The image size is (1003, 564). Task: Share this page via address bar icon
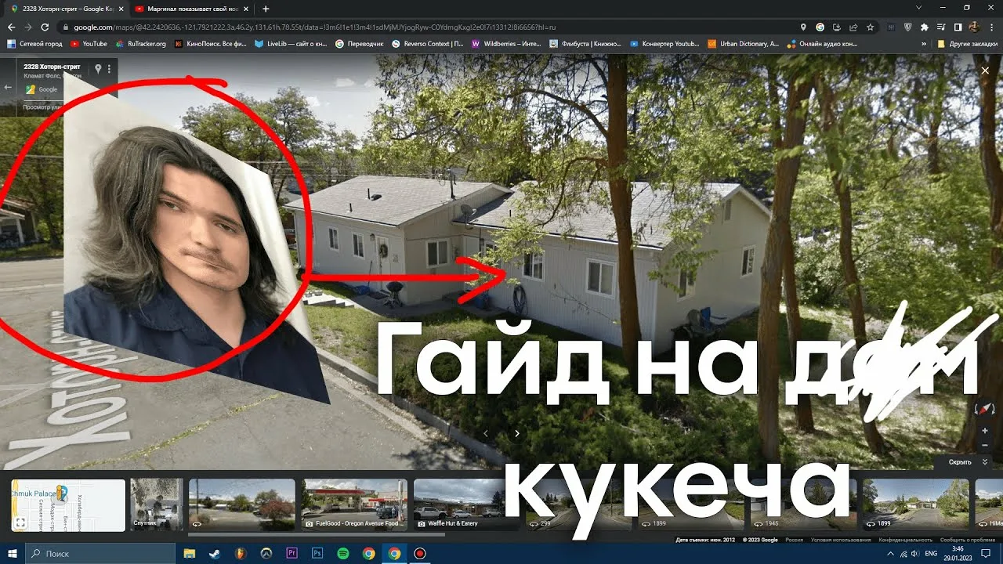pos(853,27)
